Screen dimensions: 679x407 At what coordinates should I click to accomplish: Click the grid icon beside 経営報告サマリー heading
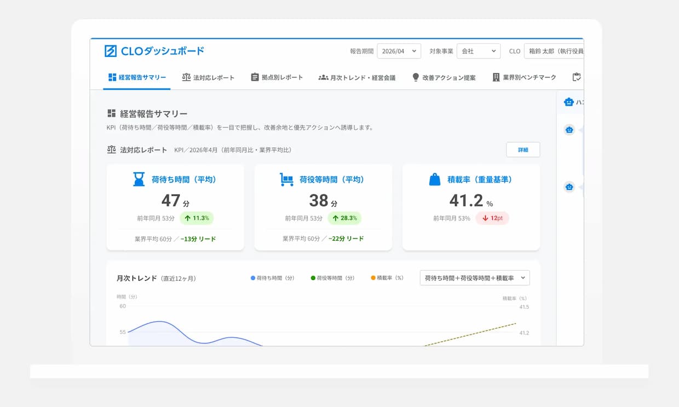pos(112,113)
